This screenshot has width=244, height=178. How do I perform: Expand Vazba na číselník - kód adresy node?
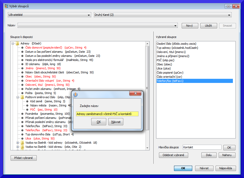[18, 143]
